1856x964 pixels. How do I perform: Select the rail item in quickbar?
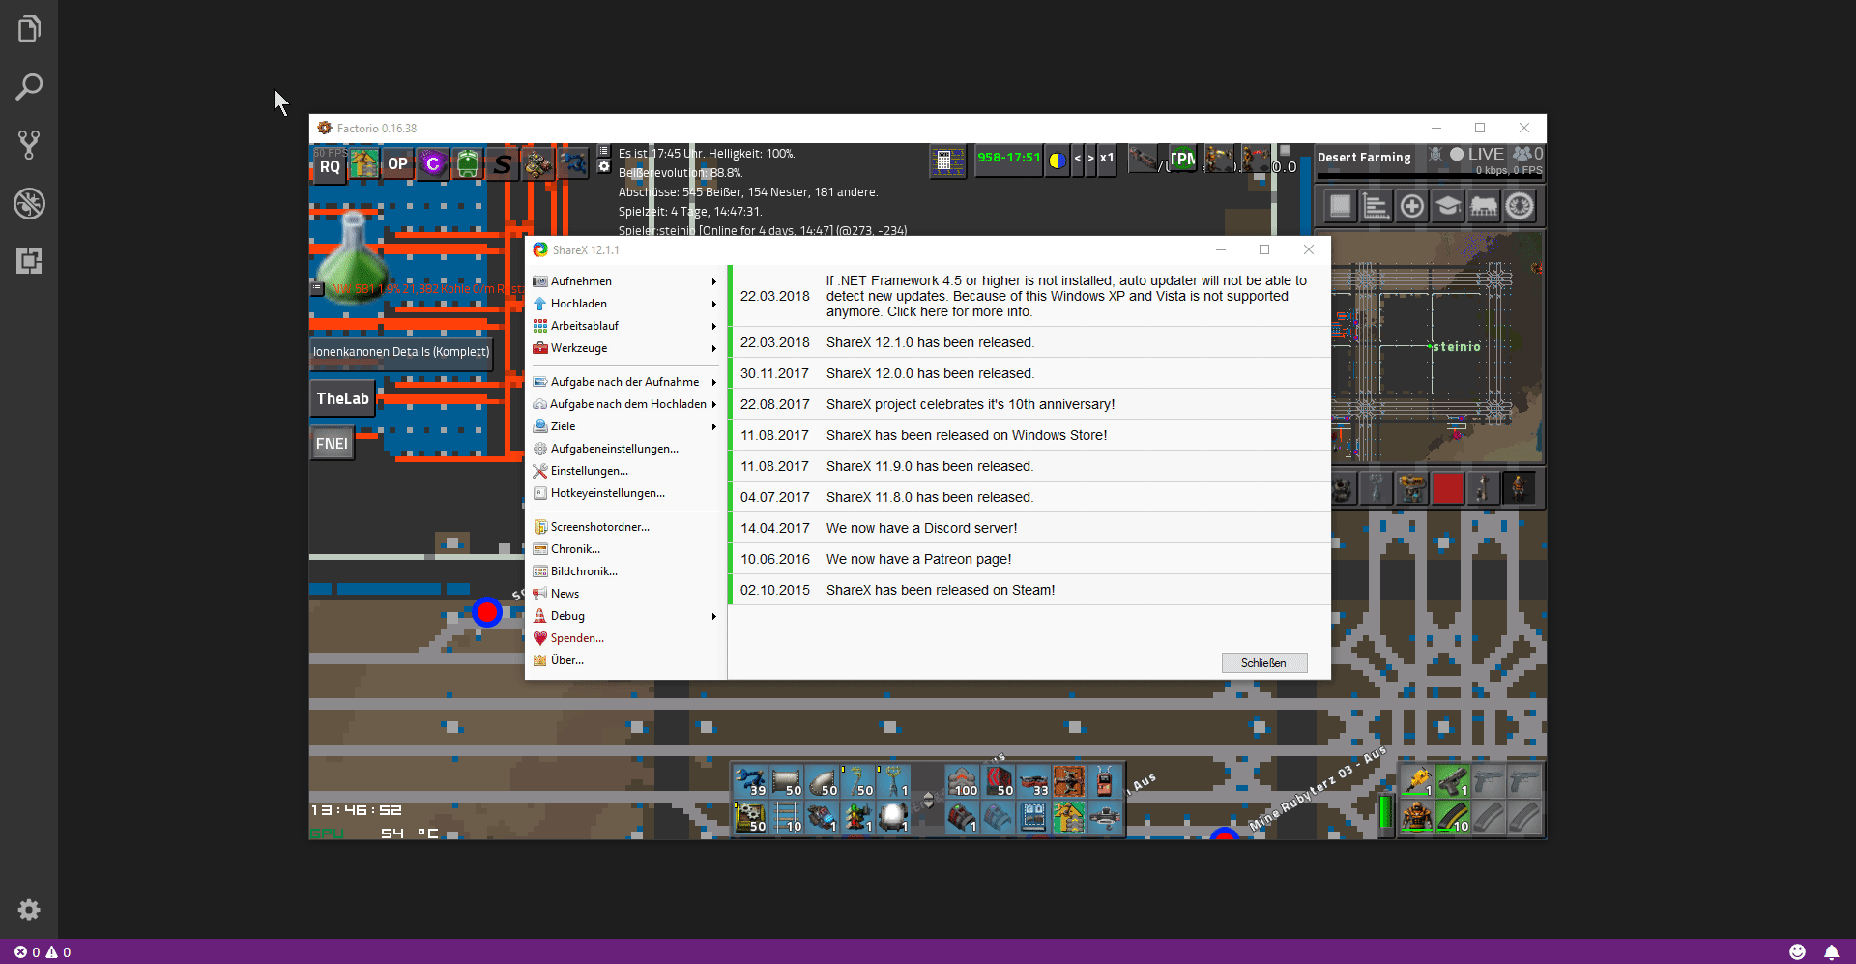788,818
